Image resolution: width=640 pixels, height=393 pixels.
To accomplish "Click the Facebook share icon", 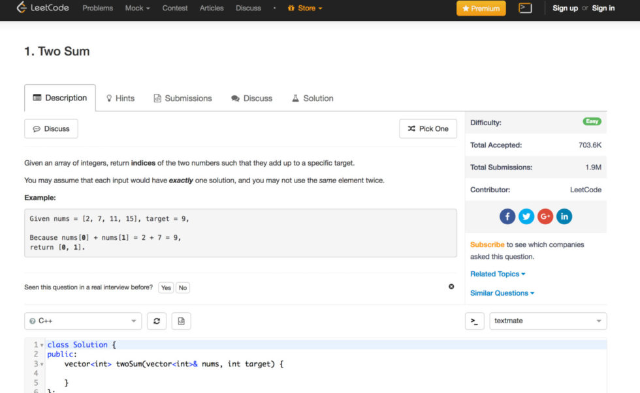I will [x=507, y=216].
